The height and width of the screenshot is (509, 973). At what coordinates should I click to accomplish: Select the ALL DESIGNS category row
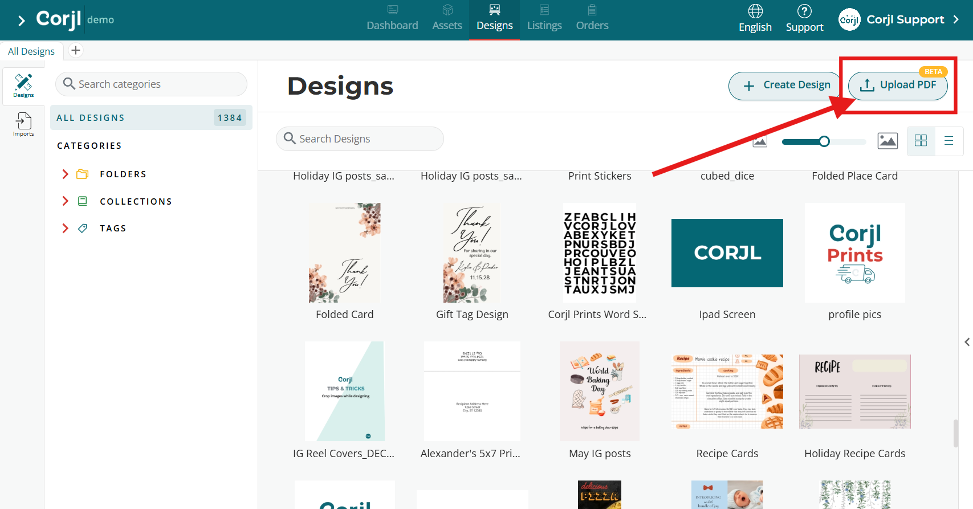point(151,117)
